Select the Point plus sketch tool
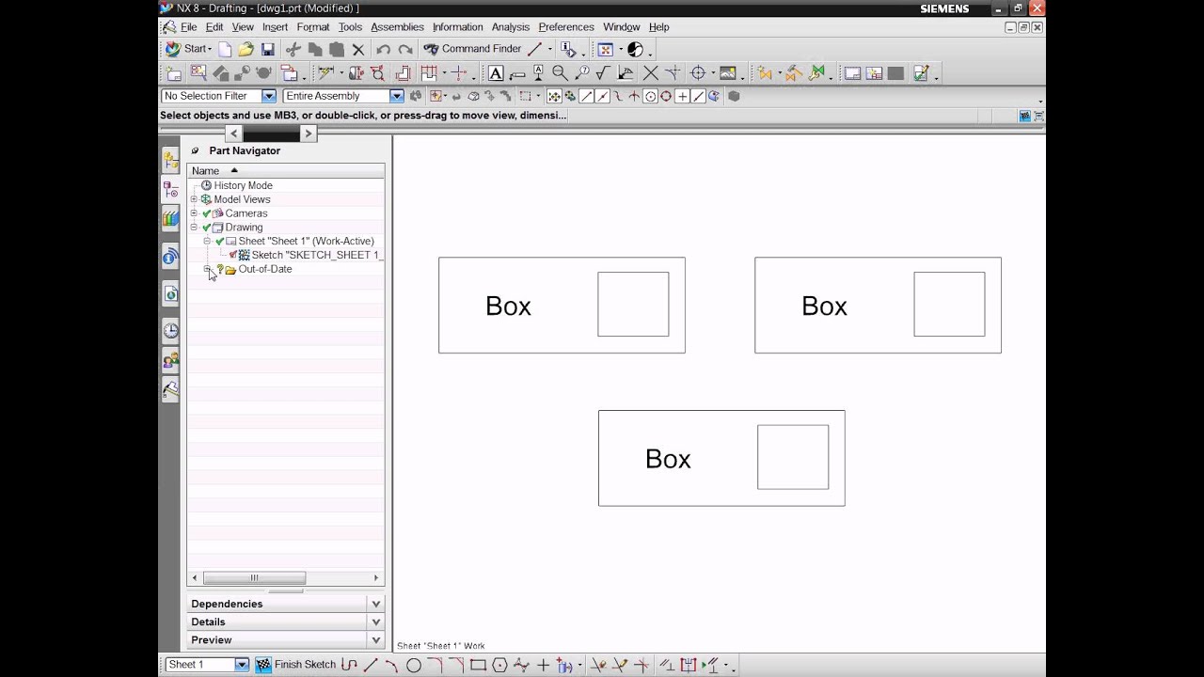The height and width of the screenshot is (677, 1204). (x=543, y=665)
